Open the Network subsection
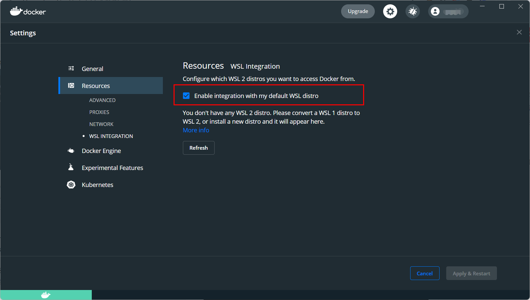 101,124
